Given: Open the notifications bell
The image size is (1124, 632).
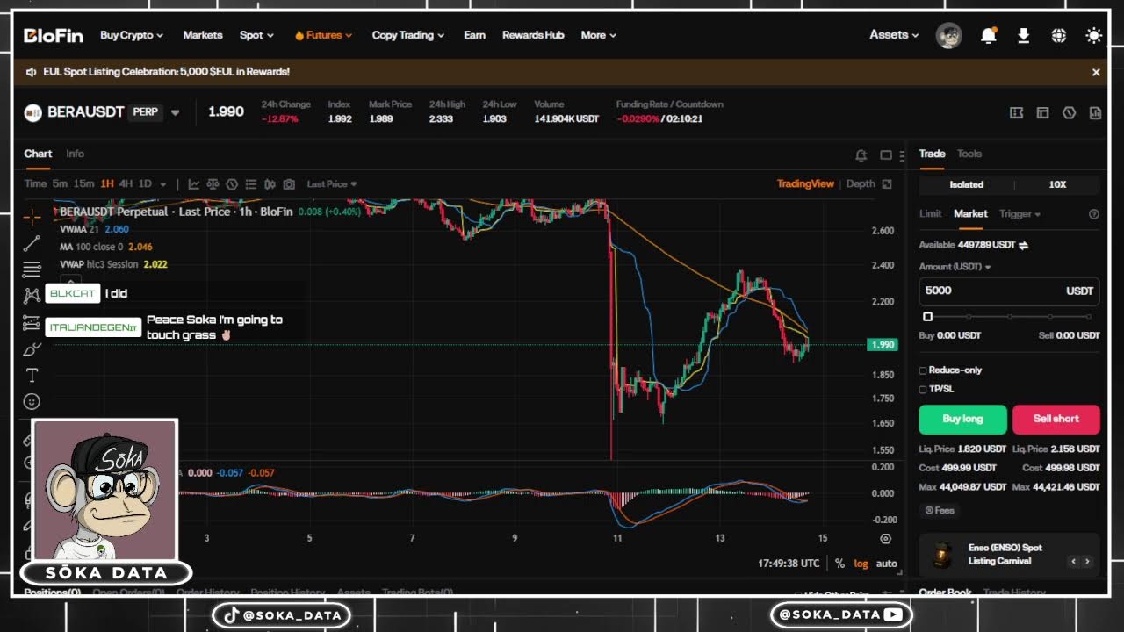Looking at the screenshot, I should coord(988,35).
